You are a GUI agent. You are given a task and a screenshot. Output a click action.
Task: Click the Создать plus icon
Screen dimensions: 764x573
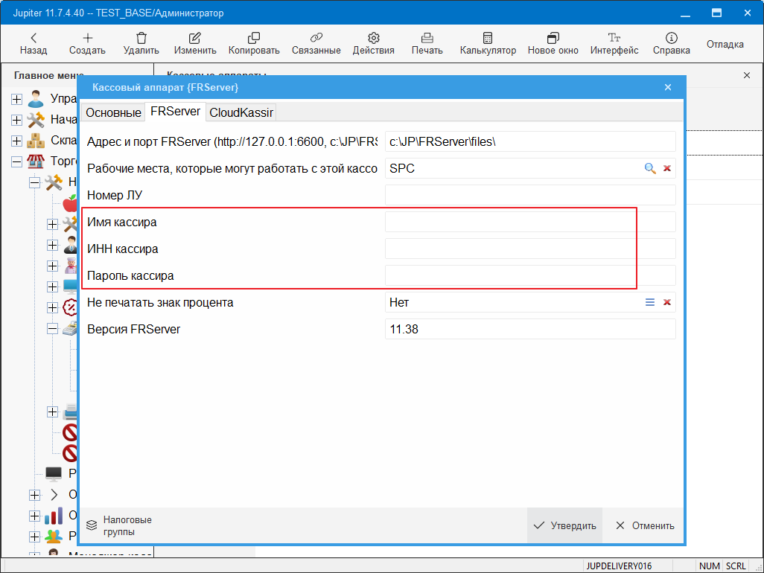click(87, 38)
